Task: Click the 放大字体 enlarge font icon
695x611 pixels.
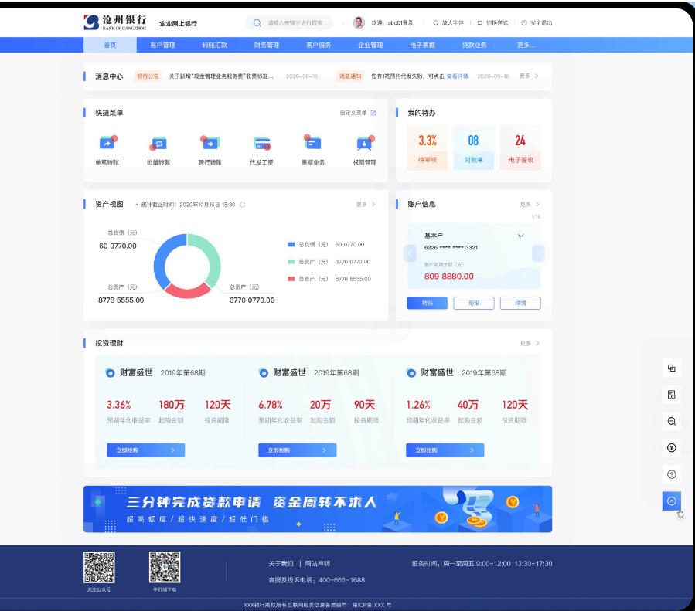Action: tap(436, 22)
